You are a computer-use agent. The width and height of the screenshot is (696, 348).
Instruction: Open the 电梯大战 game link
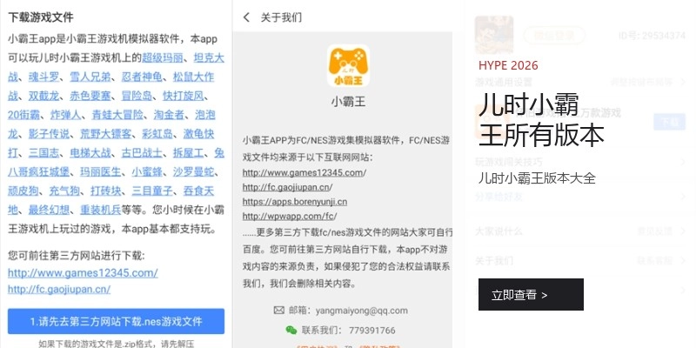click(x=90, y=153)
